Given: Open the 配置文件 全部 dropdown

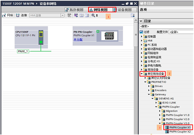Looking at the screenshot, I should 181,32.
